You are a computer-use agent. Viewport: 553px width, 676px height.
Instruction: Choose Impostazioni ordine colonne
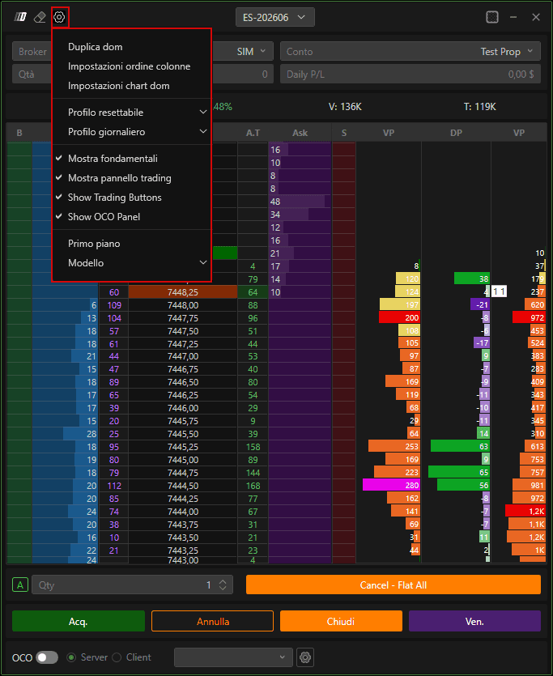129,66
